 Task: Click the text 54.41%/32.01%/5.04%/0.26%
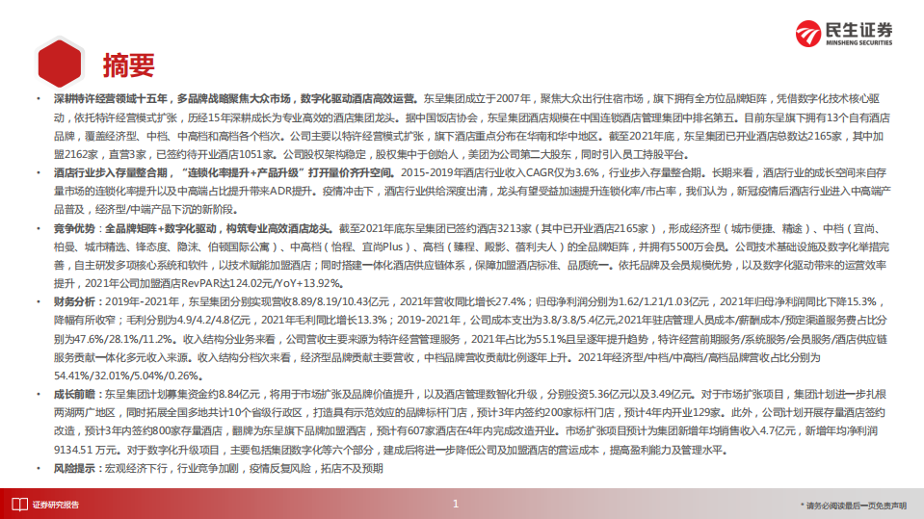(x=126, y=376)
